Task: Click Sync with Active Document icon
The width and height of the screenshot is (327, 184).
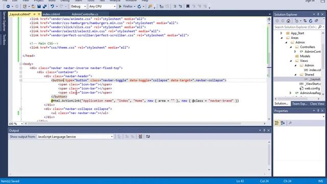Action: click(x=305, y=21)
